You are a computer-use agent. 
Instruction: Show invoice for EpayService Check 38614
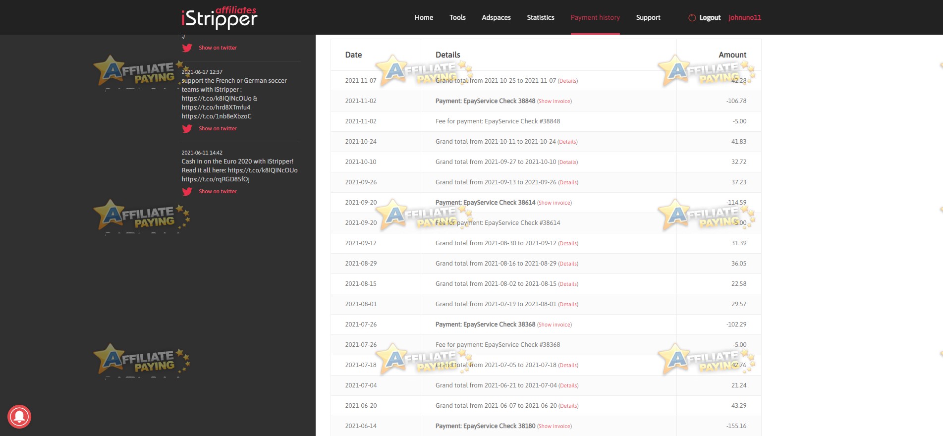555,203
